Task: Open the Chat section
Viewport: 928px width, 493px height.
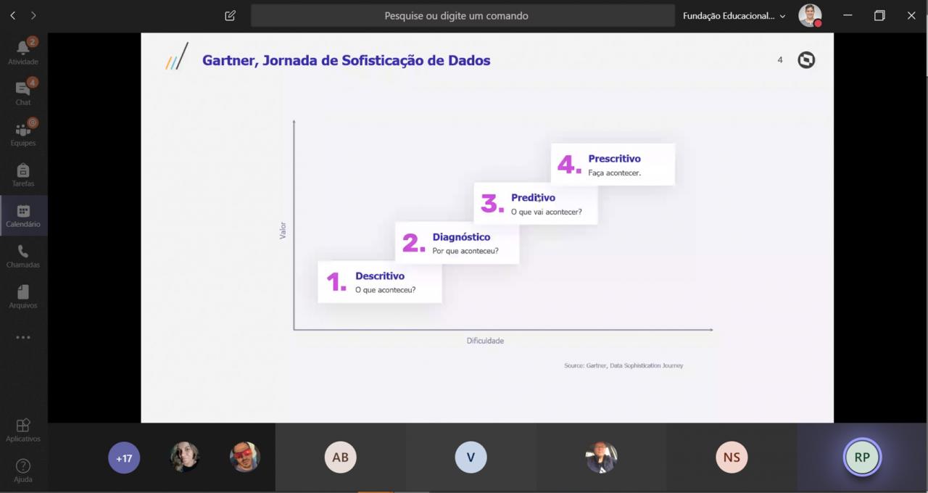Action: pos(23,91)
